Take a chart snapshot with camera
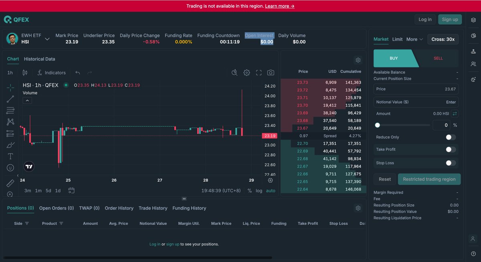Image resolution: width=481 pixels, height=262 pixels. click(271, 73)
